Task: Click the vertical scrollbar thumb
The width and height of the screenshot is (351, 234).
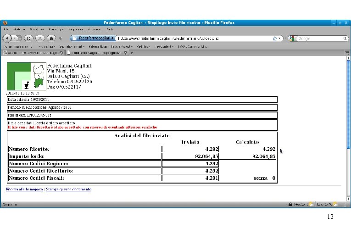Action: coord(348,104)
